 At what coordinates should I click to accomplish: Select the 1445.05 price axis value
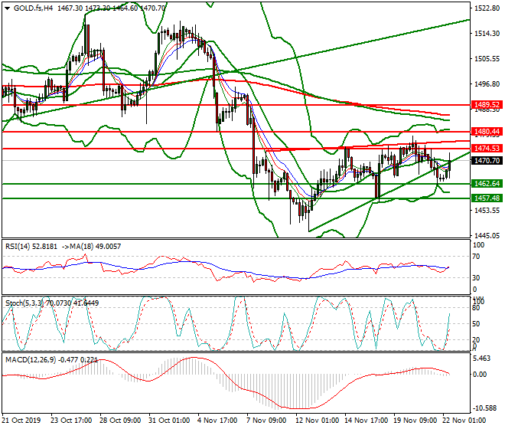(487, 235)
